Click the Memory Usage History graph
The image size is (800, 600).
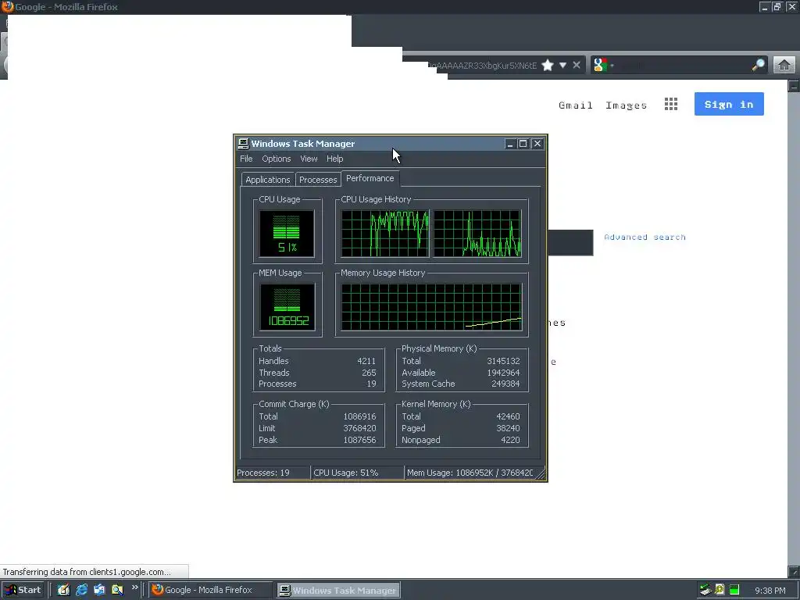pyautogui.click(x=431, y=307)
